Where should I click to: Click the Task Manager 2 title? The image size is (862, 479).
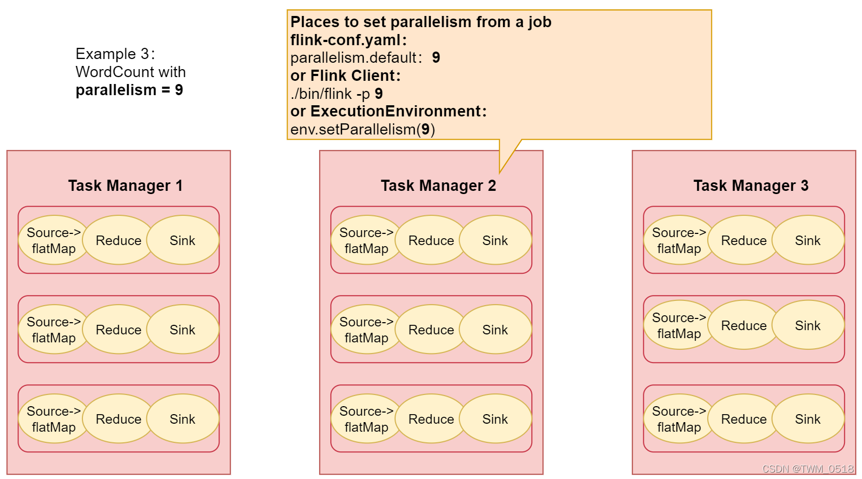[x=438, y=186]
